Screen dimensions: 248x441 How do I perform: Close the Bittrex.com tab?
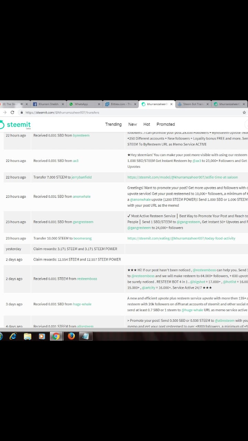[135, 104]
